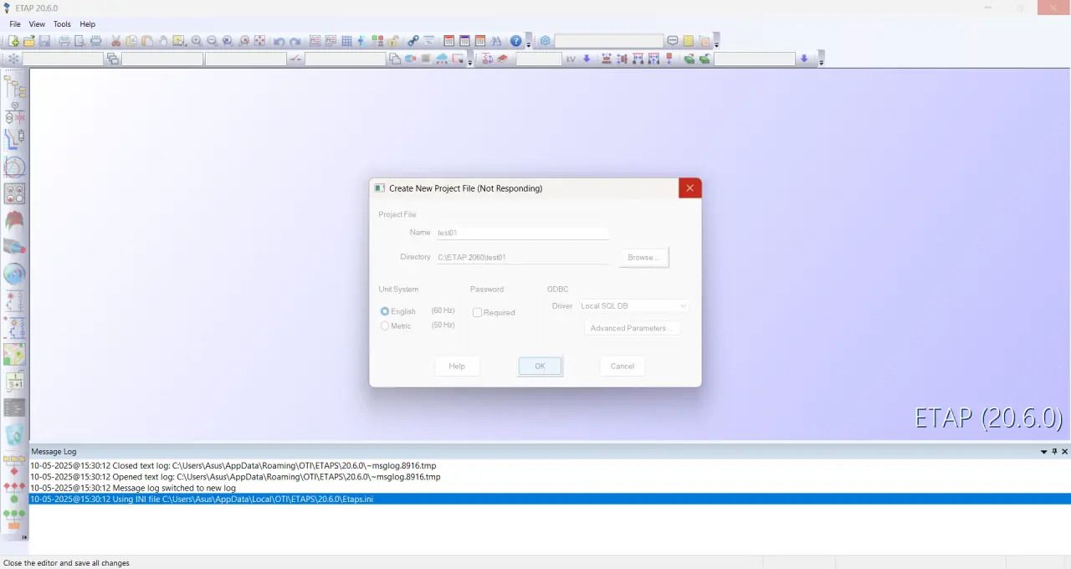Click the Undo arrow icon

click(x=279, y=41)
